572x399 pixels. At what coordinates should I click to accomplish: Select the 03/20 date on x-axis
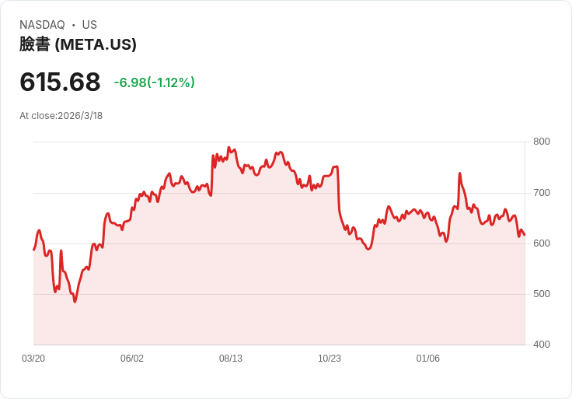[33, 359]
